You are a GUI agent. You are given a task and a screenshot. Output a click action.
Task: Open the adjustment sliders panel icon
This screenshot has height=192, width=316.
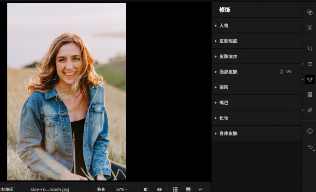310,64
